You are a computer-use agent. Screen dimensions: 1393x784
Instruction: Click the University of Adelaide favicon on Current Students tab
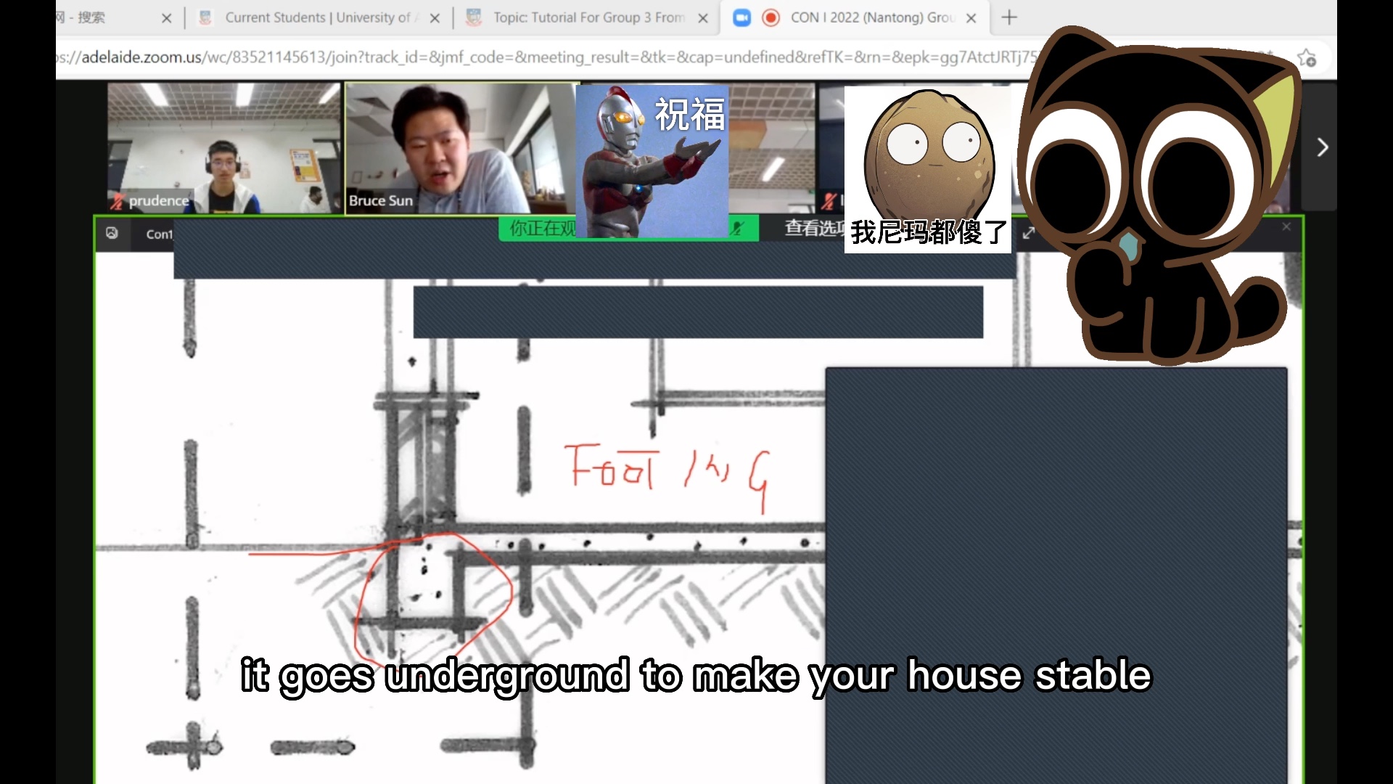tap(205, 17)
